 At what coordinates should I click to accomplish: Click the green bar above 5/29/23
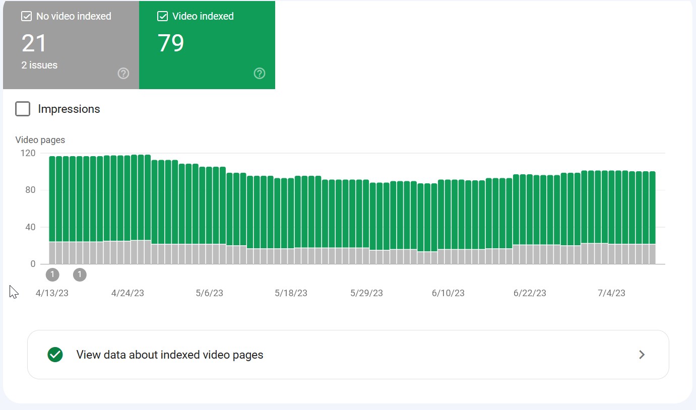coord(366,214)
